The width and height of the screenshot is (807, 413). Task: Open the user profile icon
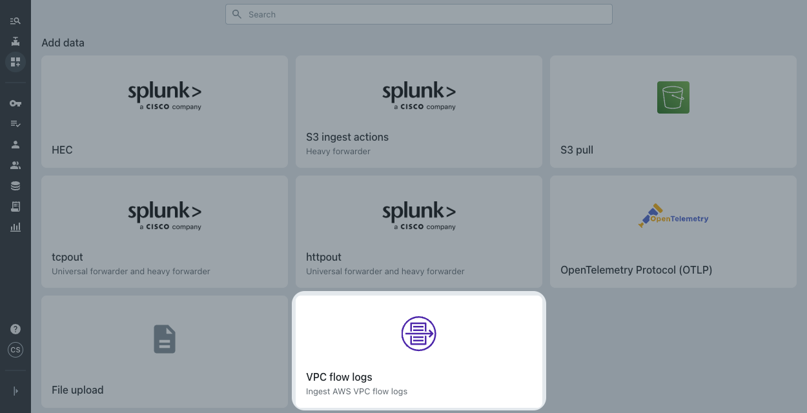tap(15, 144)
